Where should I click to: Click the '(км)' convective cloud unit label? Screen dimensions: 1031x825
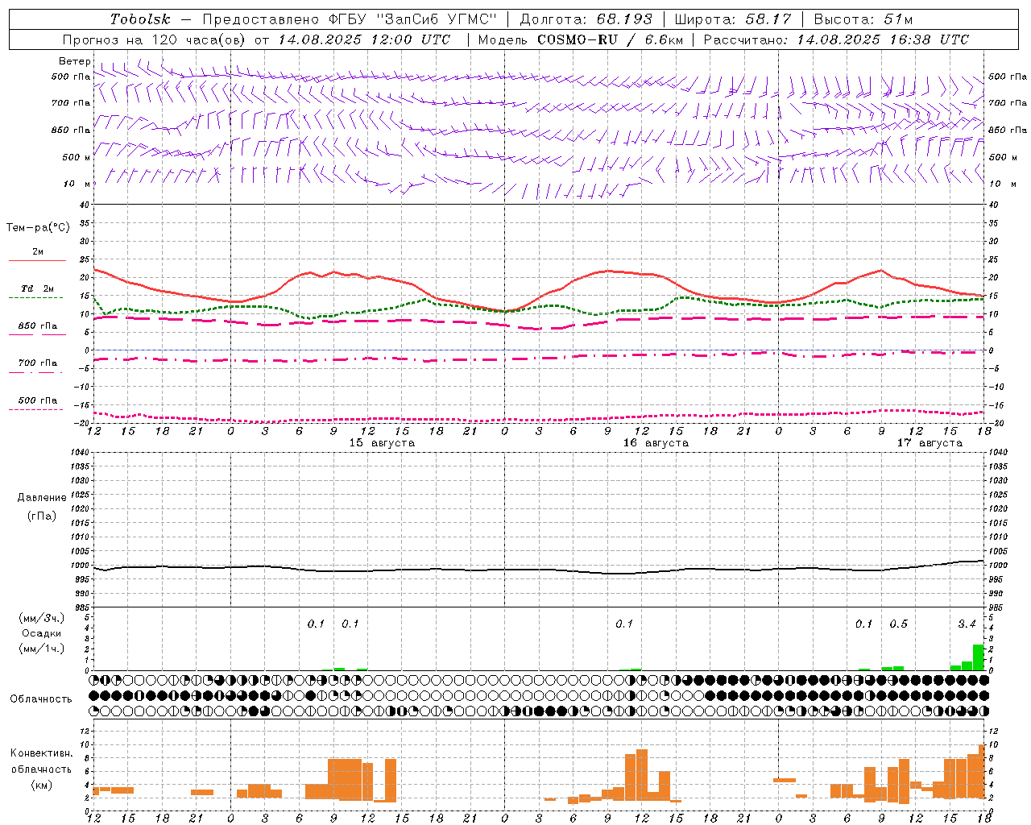[42, 785]
